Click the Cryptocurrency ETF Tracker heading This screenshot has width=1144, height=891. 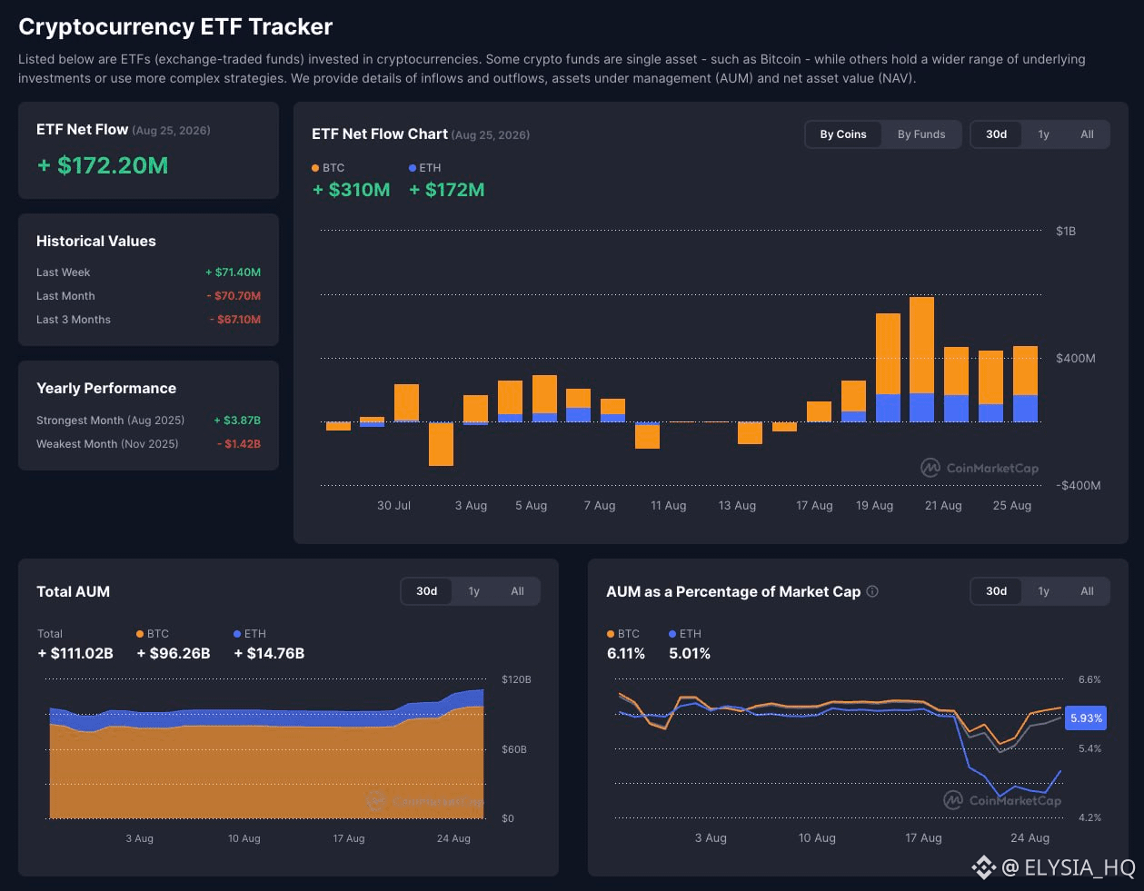point(175,26)
